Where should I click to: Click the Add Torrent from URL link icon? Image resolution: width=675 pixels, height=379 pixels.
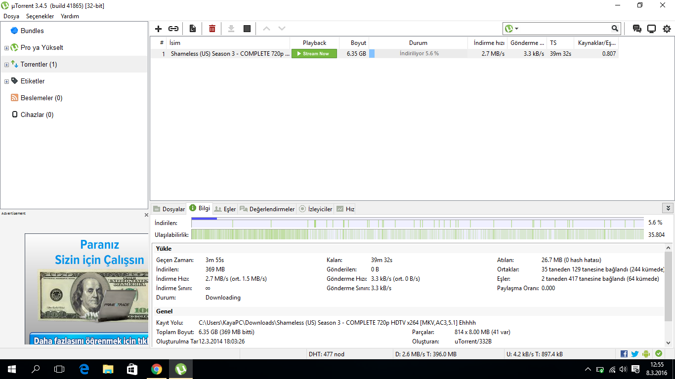[x=173, y=29]
